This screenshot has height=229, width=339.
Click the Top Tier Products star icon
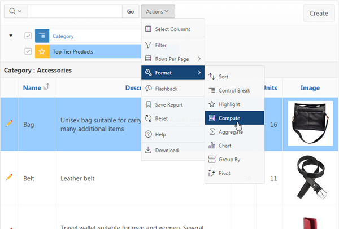point(42,51)
